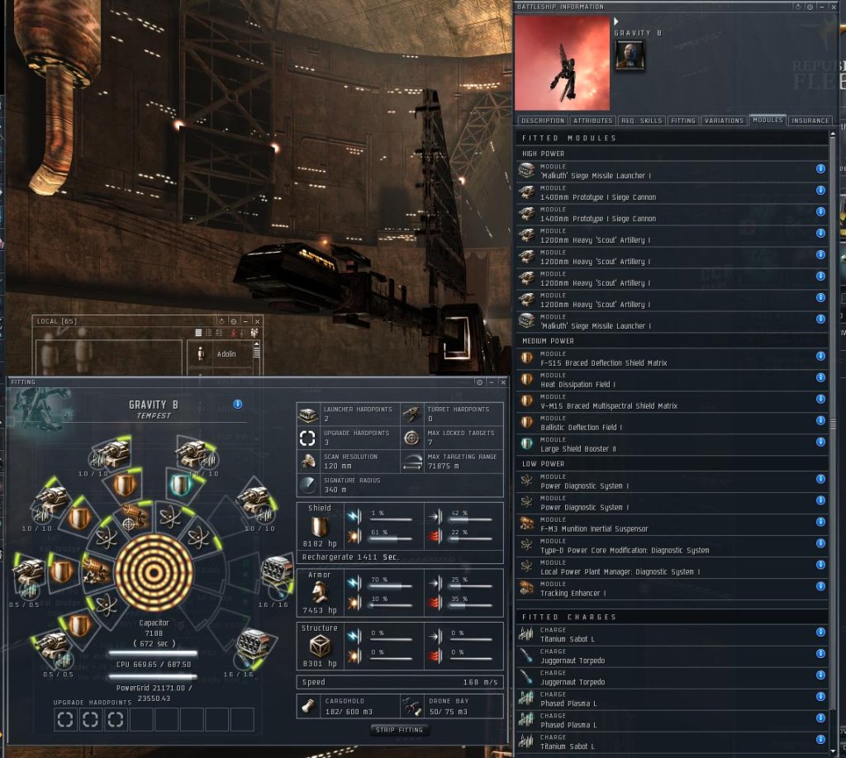Switch to the Description tab
The width and height of the screenshot is (846, 758).
tap(542, 121)
